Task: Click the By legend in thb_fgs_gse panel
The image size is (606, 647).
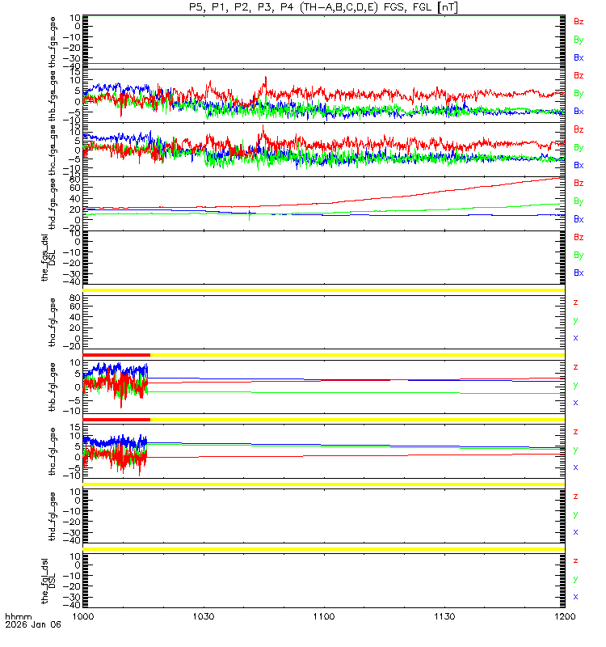Action: tap(579, 94)
